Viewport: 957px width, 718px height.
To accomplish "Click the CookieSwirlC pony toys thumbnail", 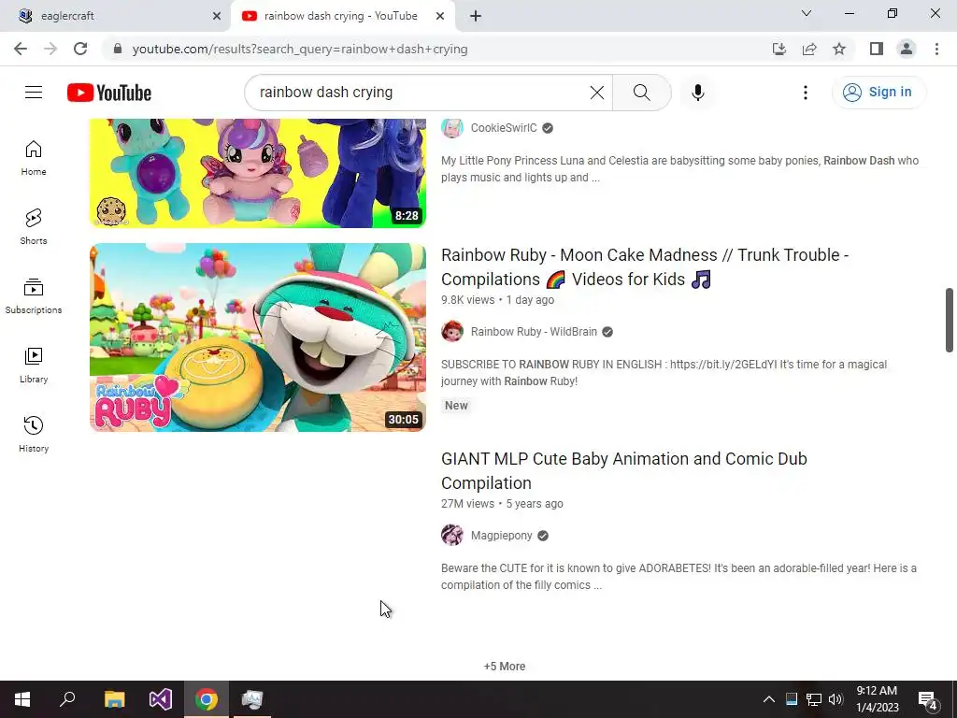I will 258,173.
